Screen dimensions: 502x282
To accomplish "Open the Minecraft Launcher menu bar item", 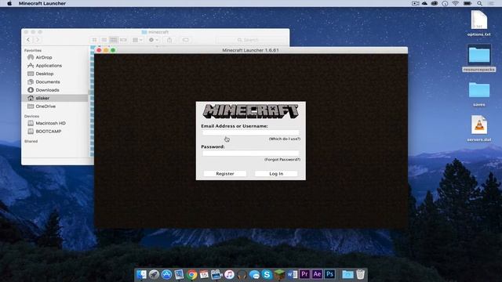I will pos(42,3).
